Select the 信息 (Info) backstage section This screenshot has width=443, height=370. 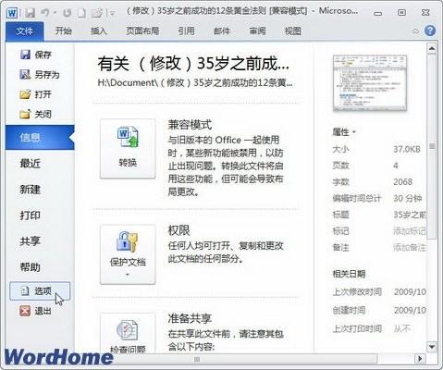[40, 138]
